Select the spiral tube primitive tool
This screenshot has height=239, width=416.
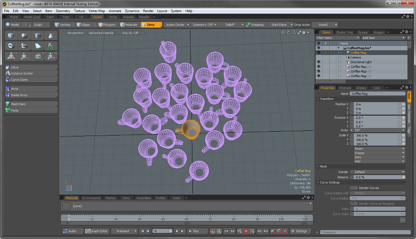pyautogui.click(x=24, y=46)
